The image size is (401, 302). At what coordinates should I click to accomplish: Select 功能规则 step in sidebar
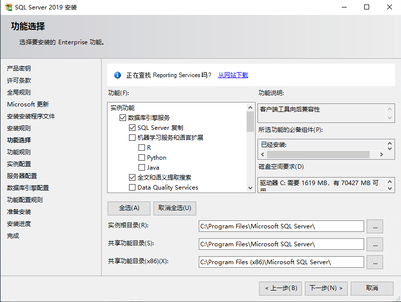click(x=19, y=152)
